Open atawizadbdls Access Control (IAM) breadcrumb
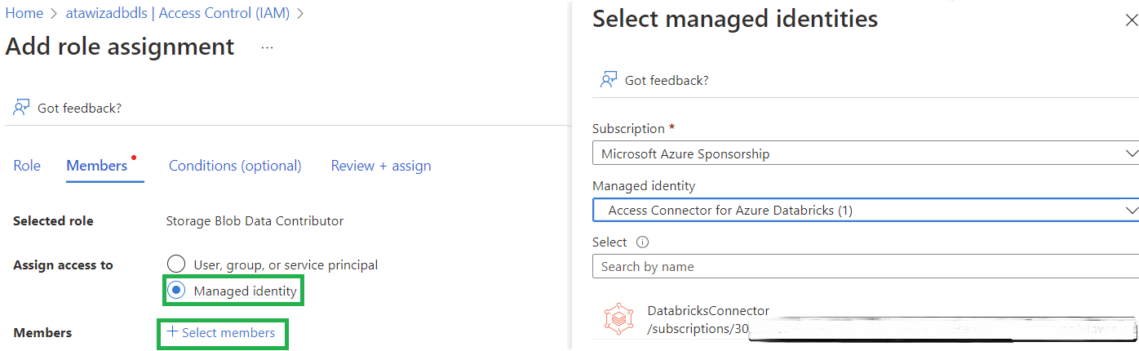1139x351 pixels. (x=177, y=13)
